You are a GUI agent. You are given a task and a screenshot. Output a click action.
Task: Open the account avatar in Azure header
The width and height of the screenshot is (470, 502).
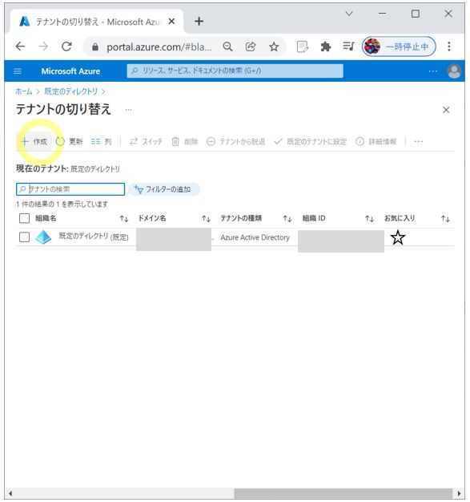click(454, 71)
